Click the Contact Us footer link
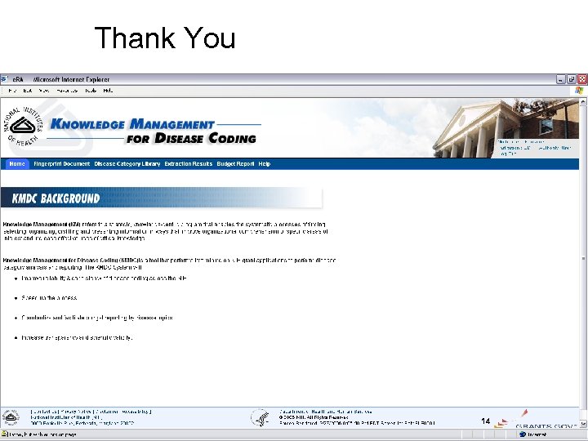The height and width of the screenshot is (441, 588). coord(45,412)
